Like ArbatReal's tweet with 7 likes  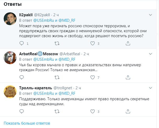point(92,77)
